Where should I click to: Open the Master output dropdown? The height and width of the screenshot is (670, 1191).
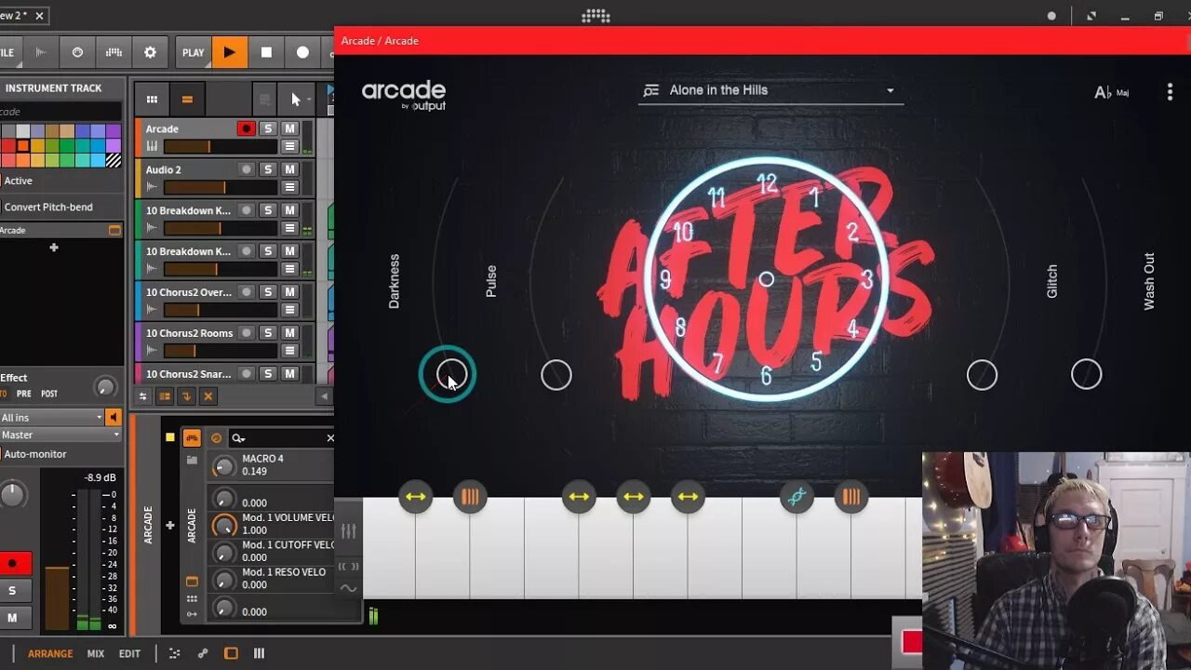point(60,435)
